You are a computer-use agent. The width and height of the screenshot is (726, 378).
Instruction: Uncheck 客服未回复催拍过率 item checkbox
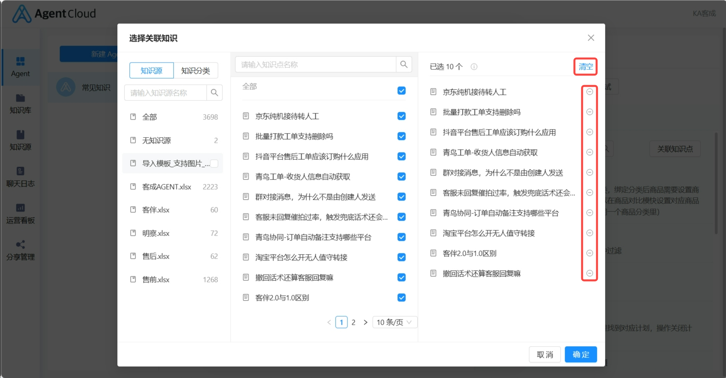(x=401, y=217)
